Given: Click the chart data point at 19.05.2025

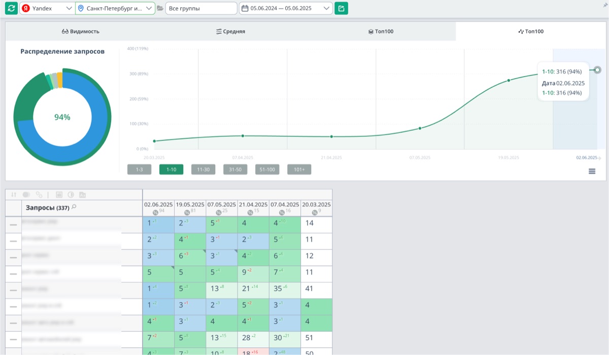Looking at the screenshot, I should coord(509,81).
